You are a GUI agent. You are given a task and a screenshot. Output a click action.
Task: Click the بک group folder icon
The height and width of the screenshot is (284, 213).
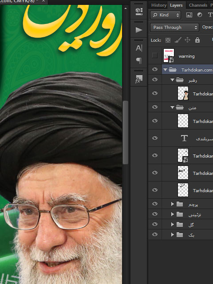[x=179, y=235]
